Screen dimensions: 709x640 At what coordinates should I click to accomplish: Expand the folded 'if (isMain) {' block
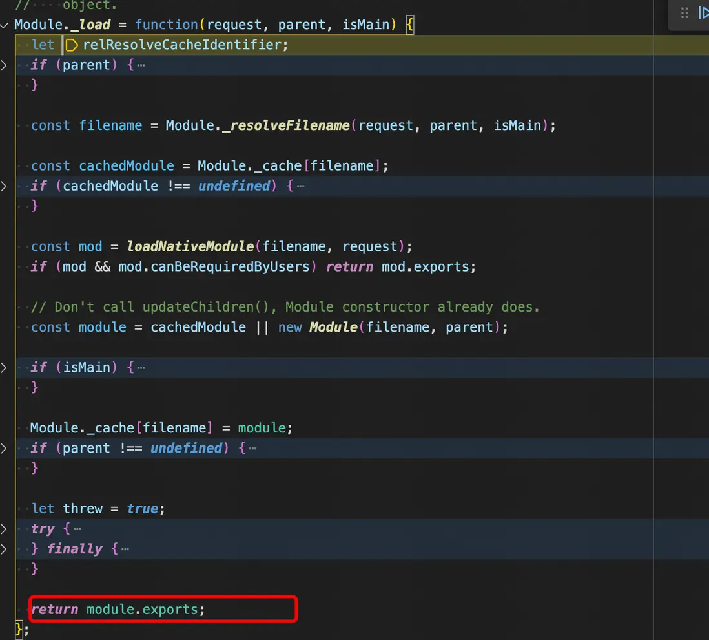click(x=4, y=368)
